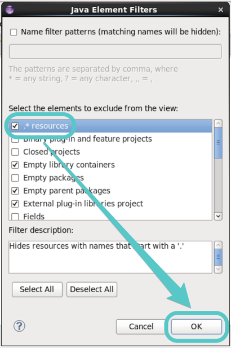
Task: Cancel the filter dialog
Action: tap(141, 327)
